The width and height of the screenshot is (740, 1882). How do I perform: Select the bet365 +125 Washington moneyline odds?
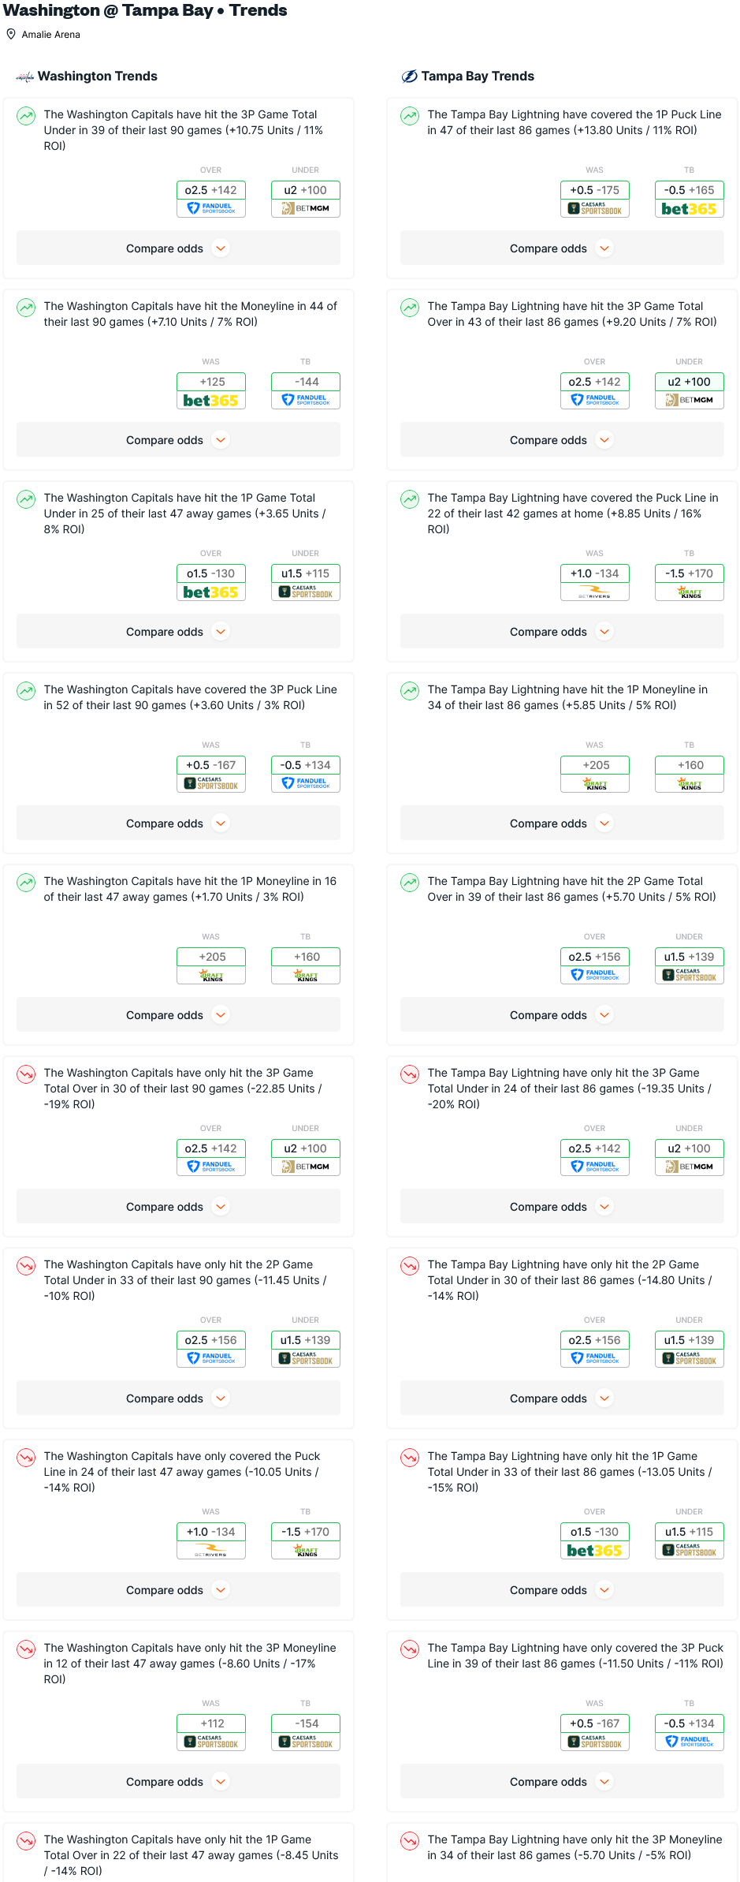pos(211,390)
